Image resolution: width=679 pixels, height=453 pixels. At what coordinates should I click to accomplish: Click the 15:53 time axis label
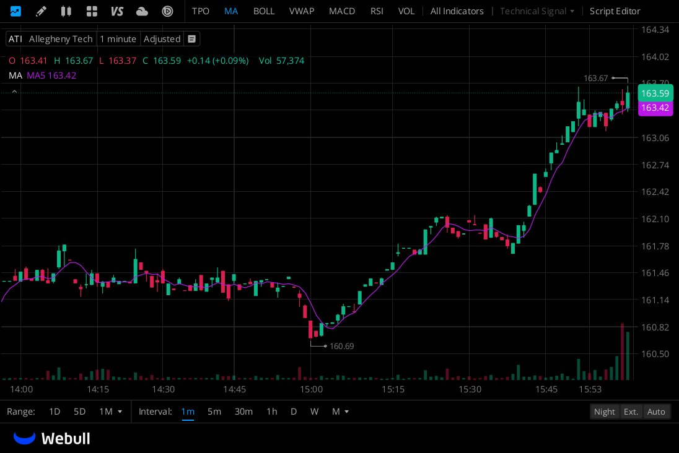(590, 389)
